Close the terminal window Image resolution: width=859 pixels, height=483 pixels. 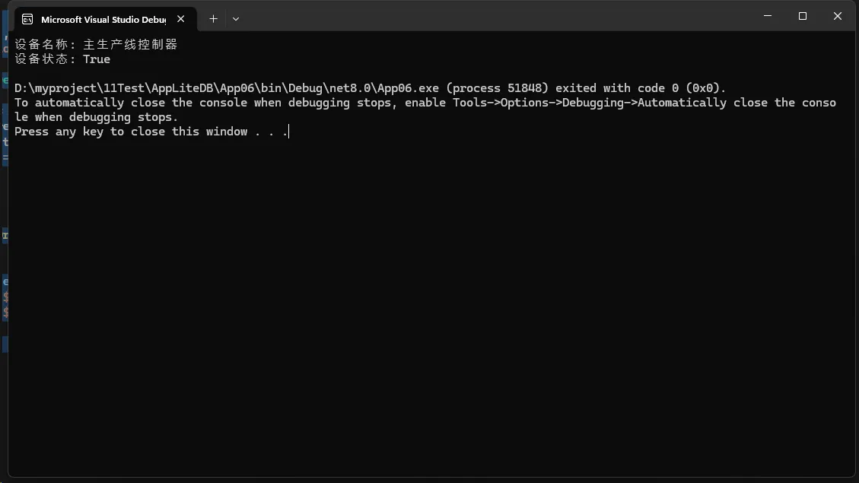point(837,16)
